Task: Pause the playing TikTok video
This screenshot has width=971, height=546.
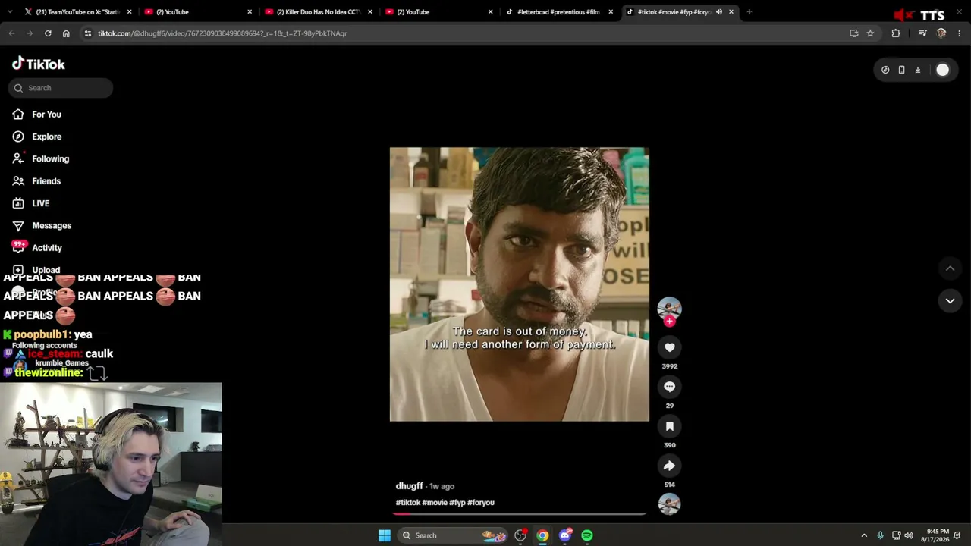Action: (520, 284)
